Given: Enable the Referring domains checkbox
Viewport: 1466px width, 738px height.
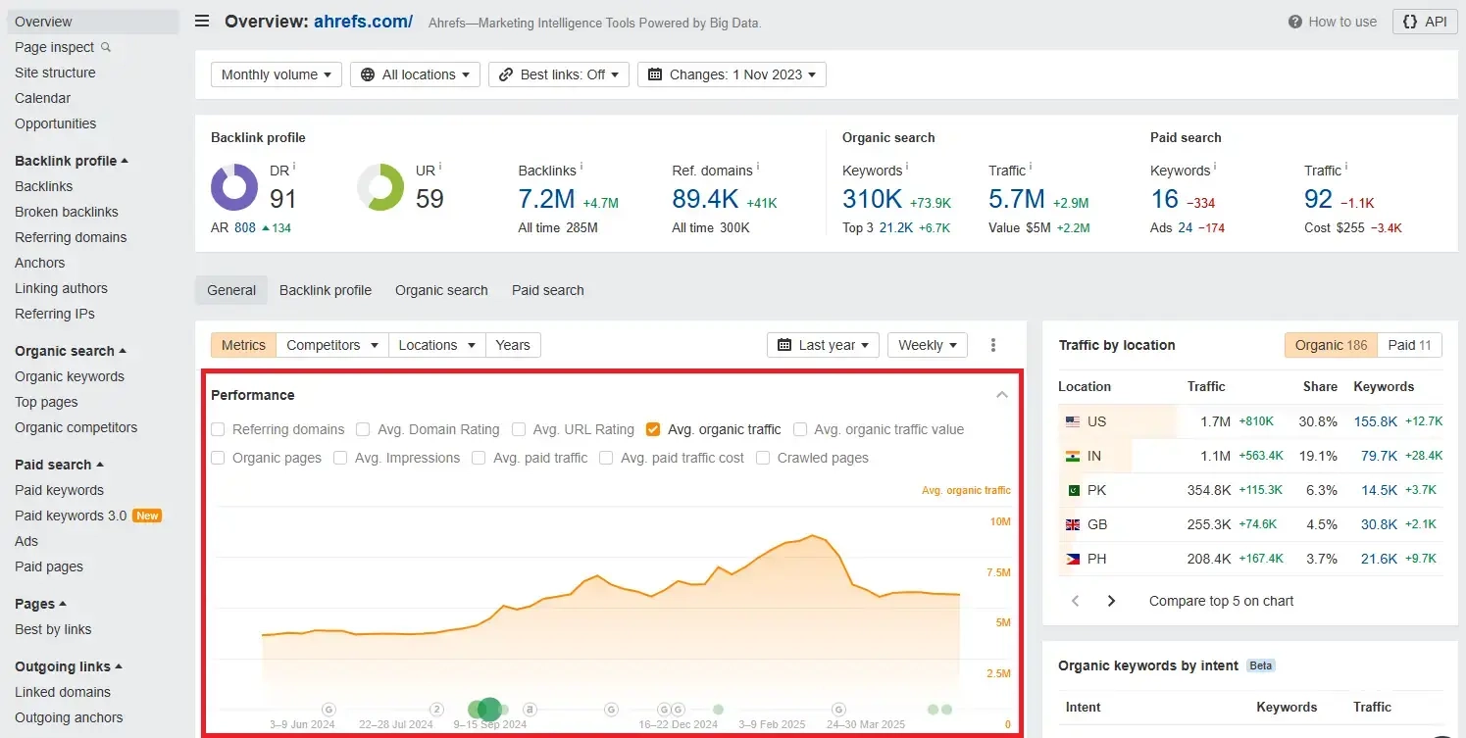Looking at the screenshot, I should pyautogui.click(x=218, y=429).
